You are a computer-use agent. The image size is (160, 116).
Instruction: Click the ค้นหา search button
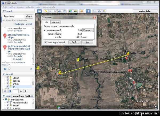point(29,16)
